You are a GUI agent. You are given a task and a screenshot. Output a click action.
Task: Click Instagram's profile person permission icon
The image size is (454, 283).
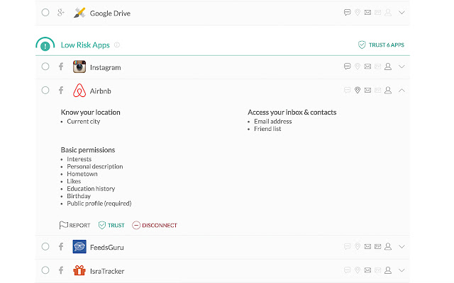click(x=388, y=67)
